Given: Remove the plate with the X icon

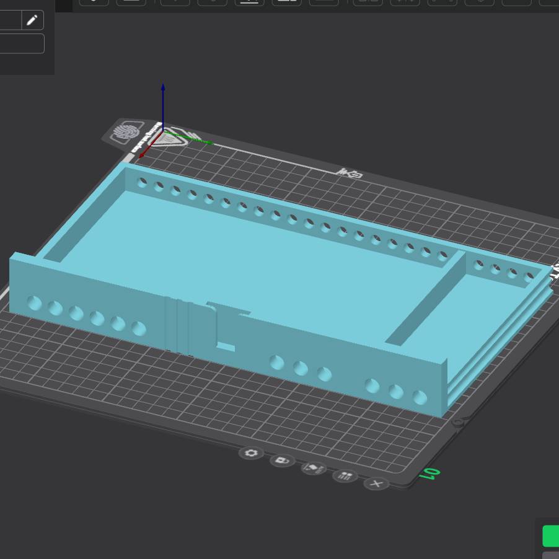Looking at the screenshot, I should point(376,483).
